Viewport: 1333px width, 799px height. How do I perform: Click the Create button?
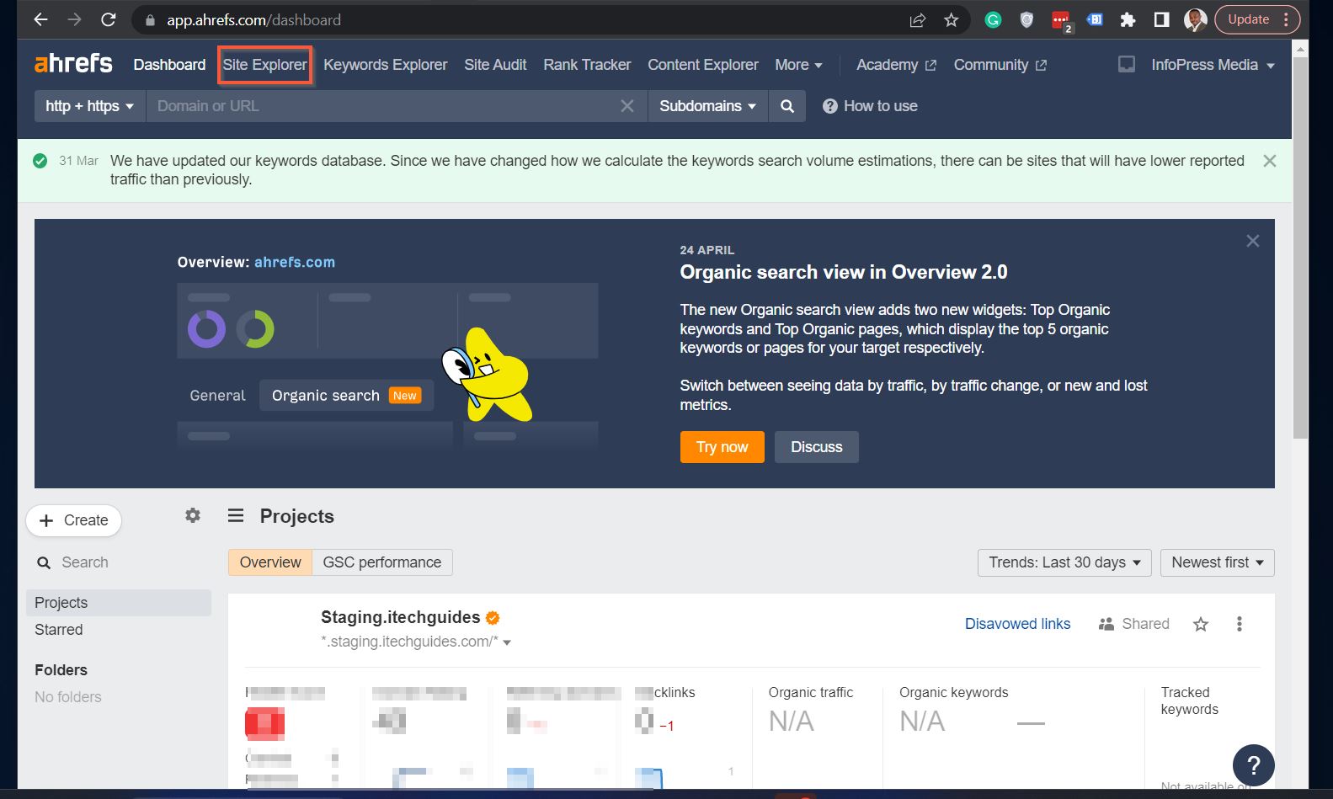click(74, 520)
